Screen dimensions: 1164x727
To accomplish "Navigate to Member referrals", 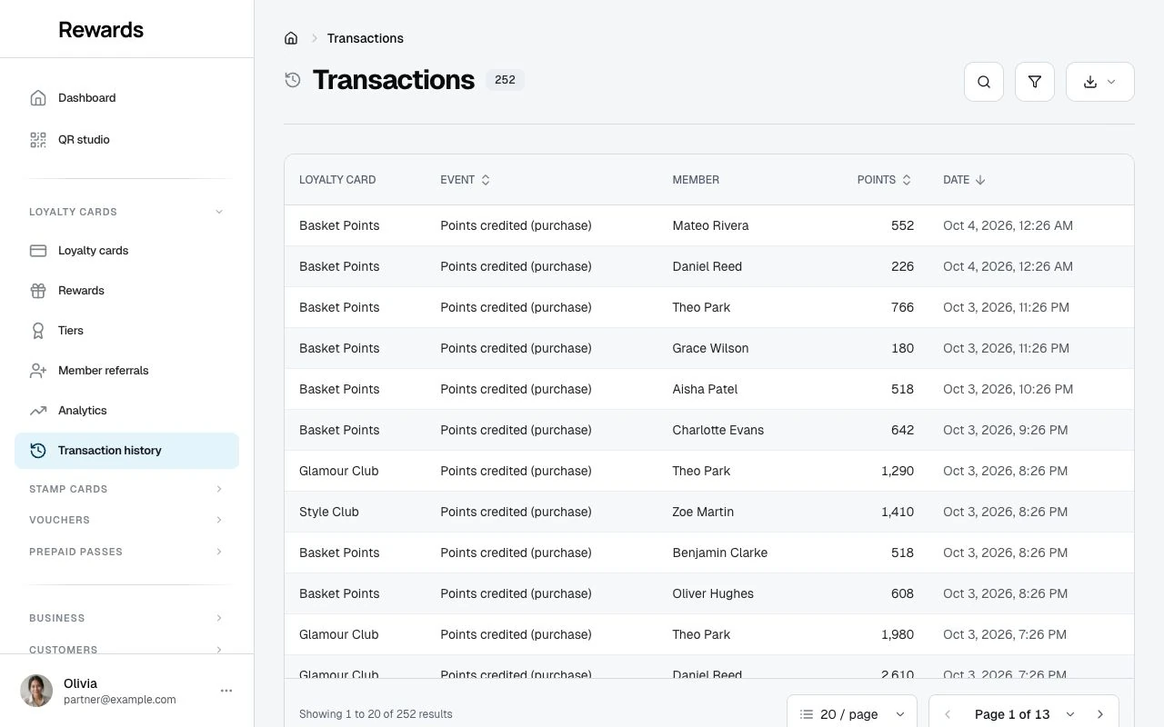I will (126, 371).
